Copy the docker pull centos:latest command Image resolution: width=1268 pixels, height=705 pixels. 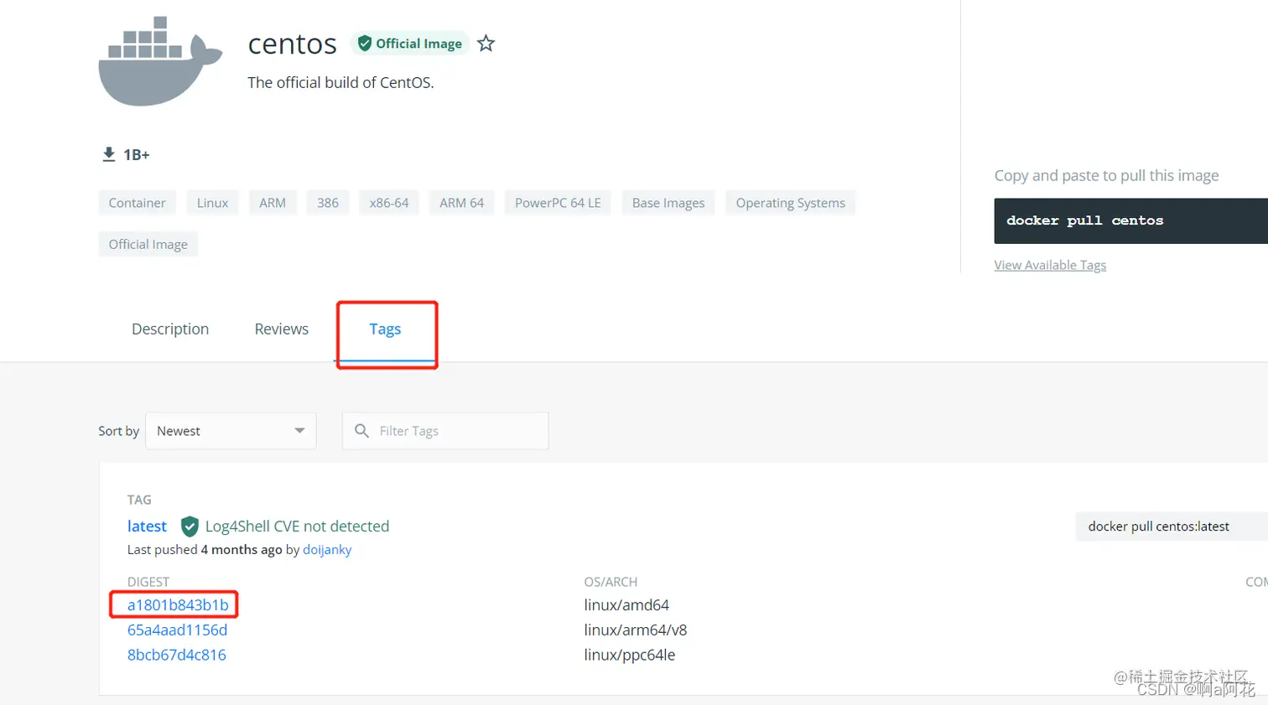(x=1171, y=526)
